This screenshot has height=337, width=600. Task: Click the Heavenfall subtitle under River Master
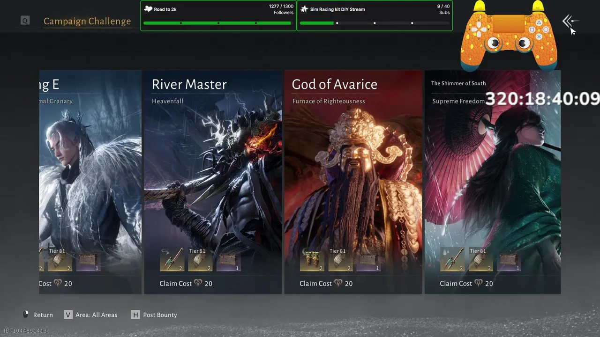click(x=167, y=101)
